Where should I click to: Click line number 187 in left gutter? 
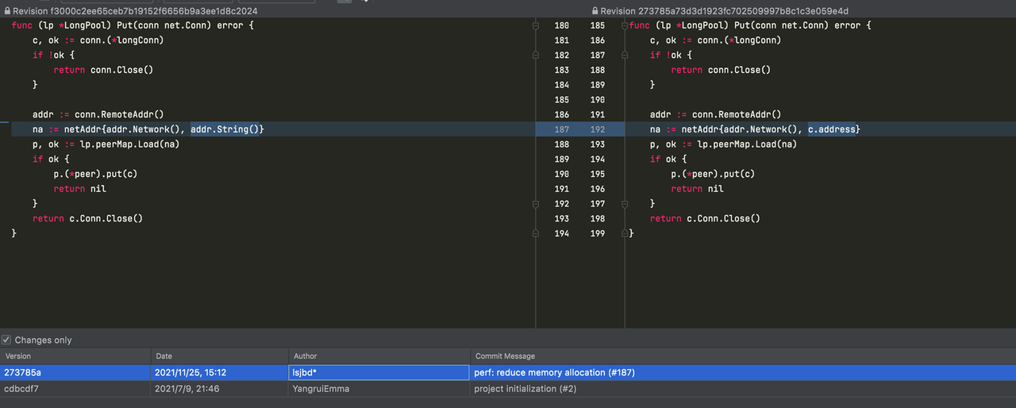coord(561,129)
